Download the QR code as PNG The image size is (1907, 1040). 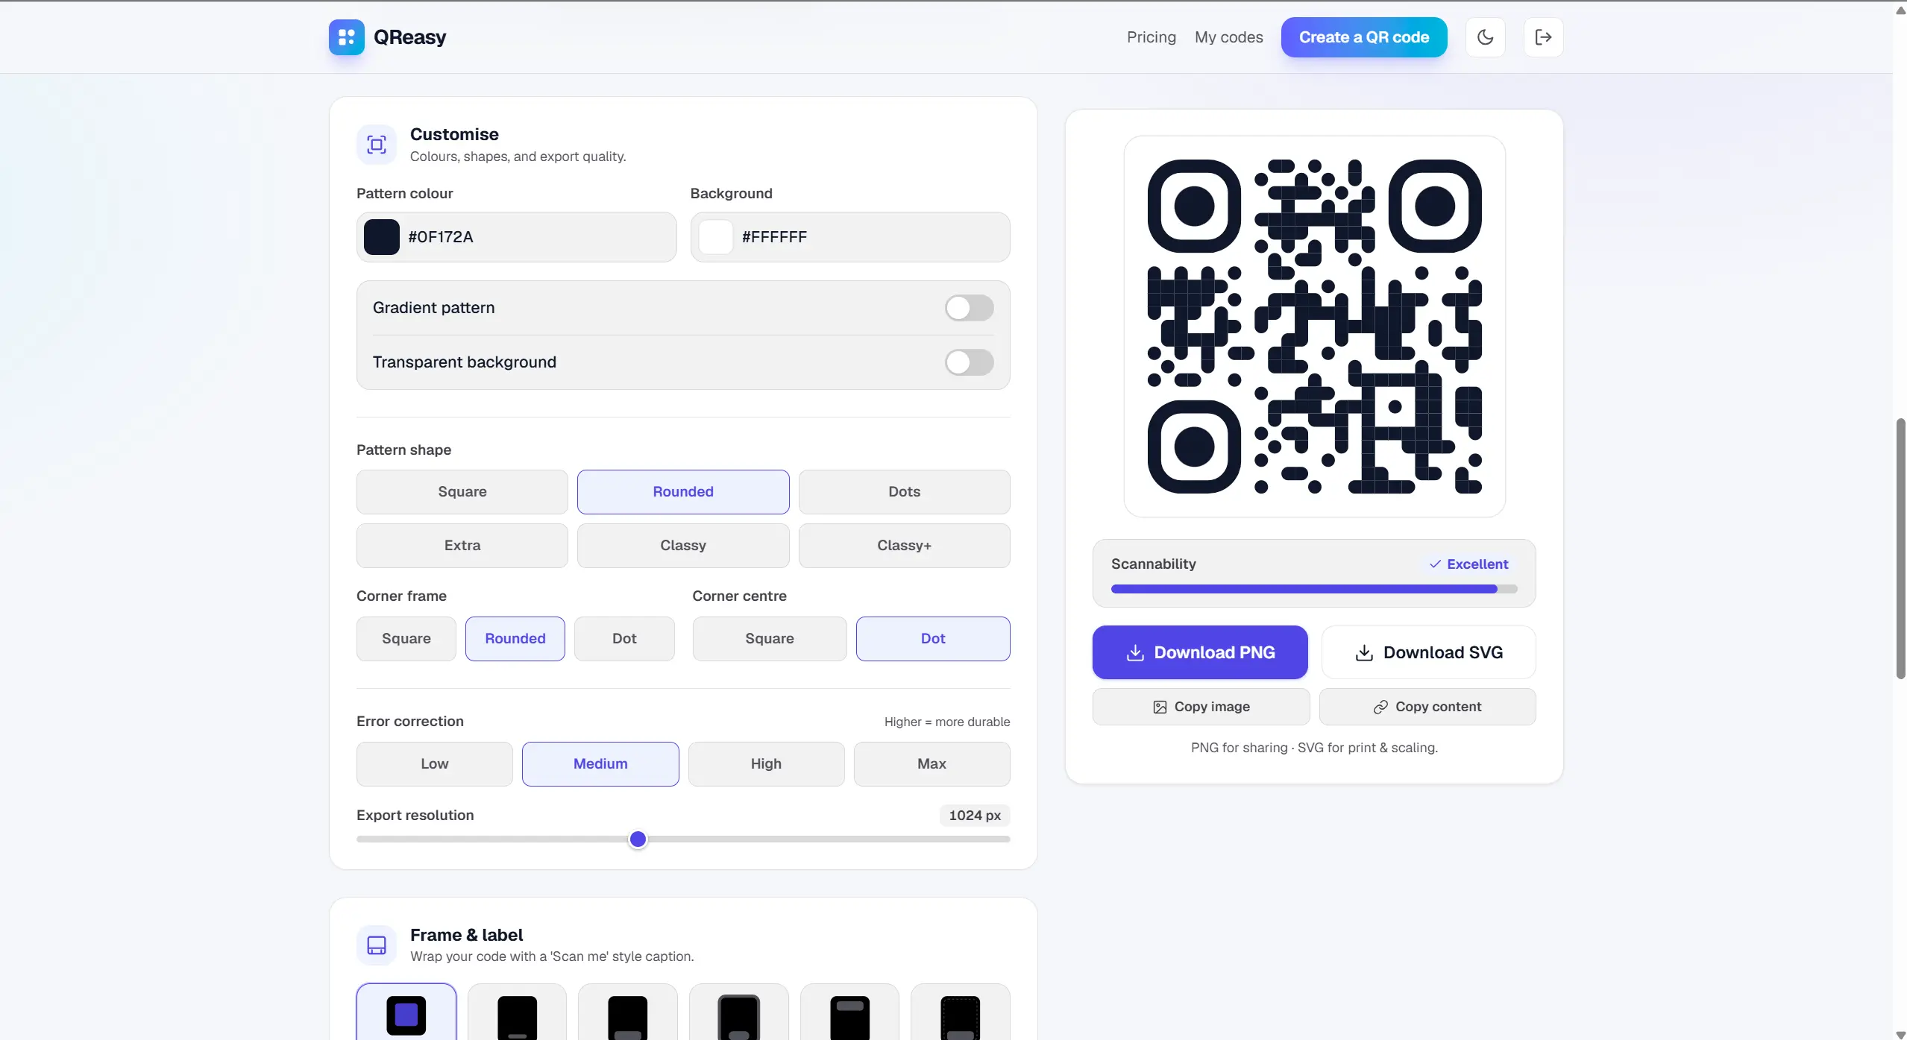pyautogui.click(x=1200, y=652)
